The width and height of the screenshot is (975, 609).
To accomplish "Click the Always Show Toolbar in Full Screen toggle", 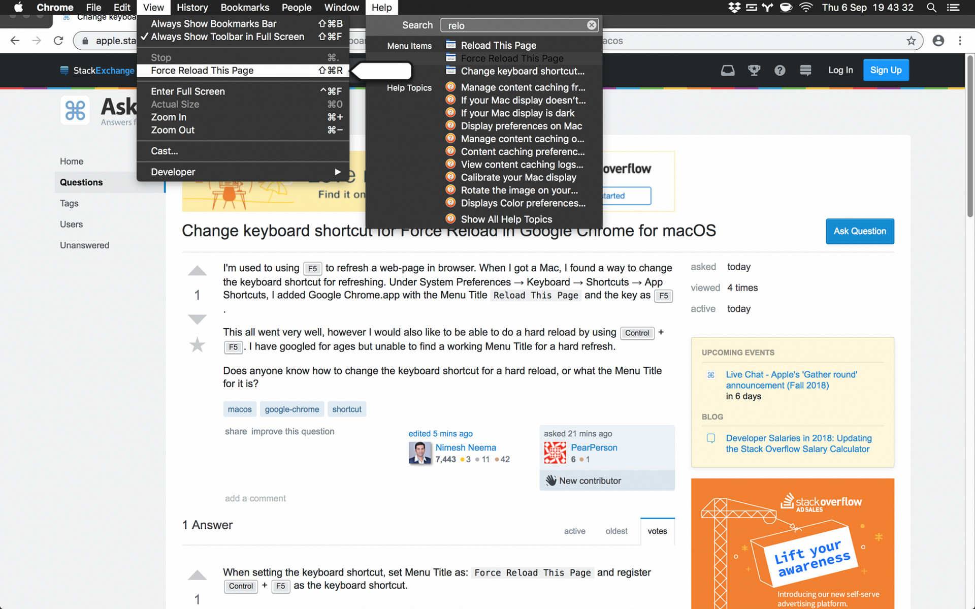I will [x=228, y=37].
